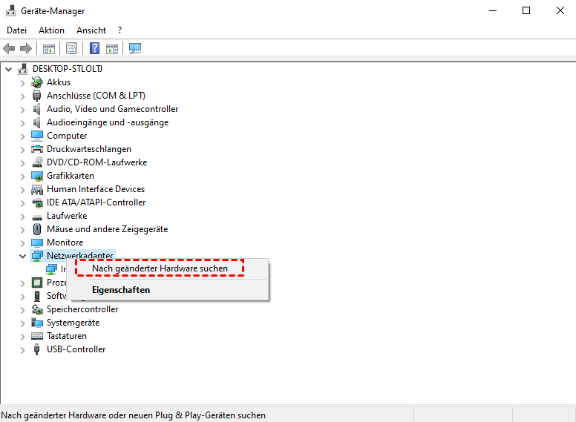
Task: Select the Netzwerkadapter network icon
Action: (36, 256)
